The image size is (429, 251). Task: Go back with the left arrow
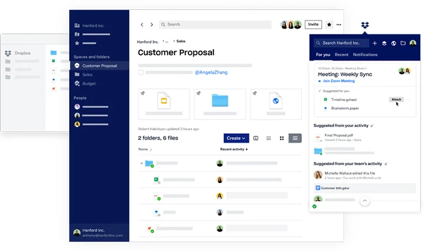[142, 25]
